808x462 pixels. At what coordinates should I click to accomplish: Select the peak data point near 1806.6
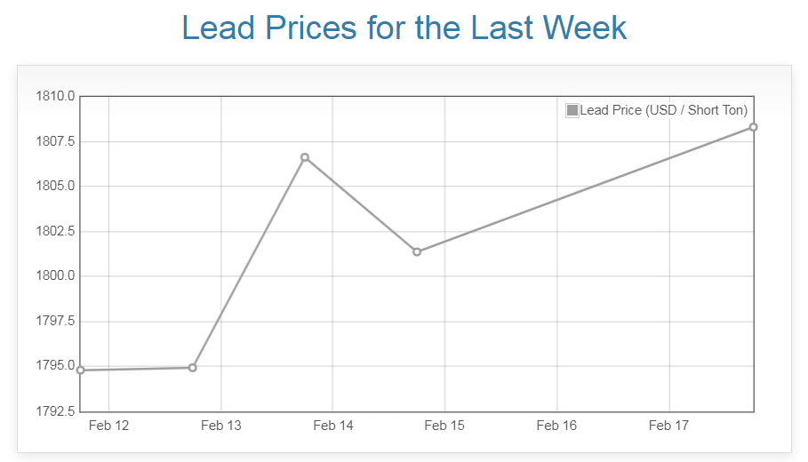305,157
